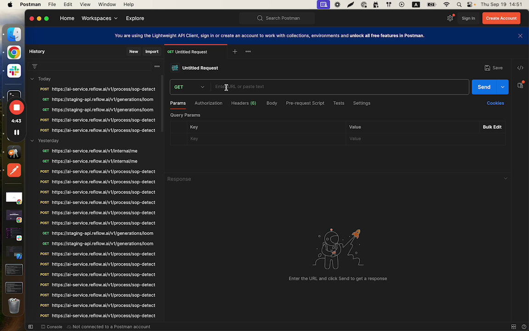Click the Import button
Screen dimensions: 529x331
(x=152, y=51)
